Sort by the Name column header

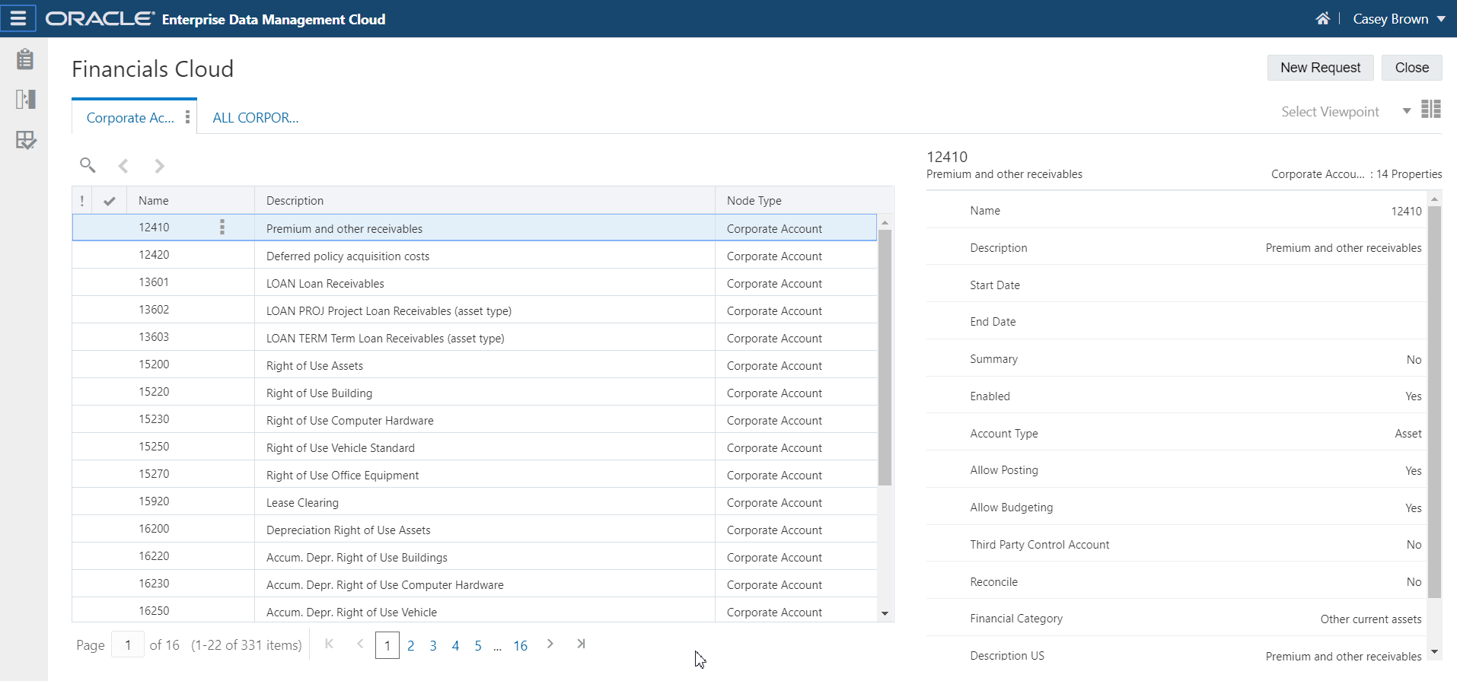point(190,201)
